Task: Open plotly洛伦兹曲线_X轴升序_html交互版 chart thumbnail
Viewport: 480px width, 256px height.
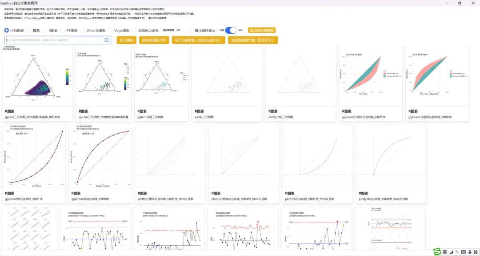Action: pos(317,157)
